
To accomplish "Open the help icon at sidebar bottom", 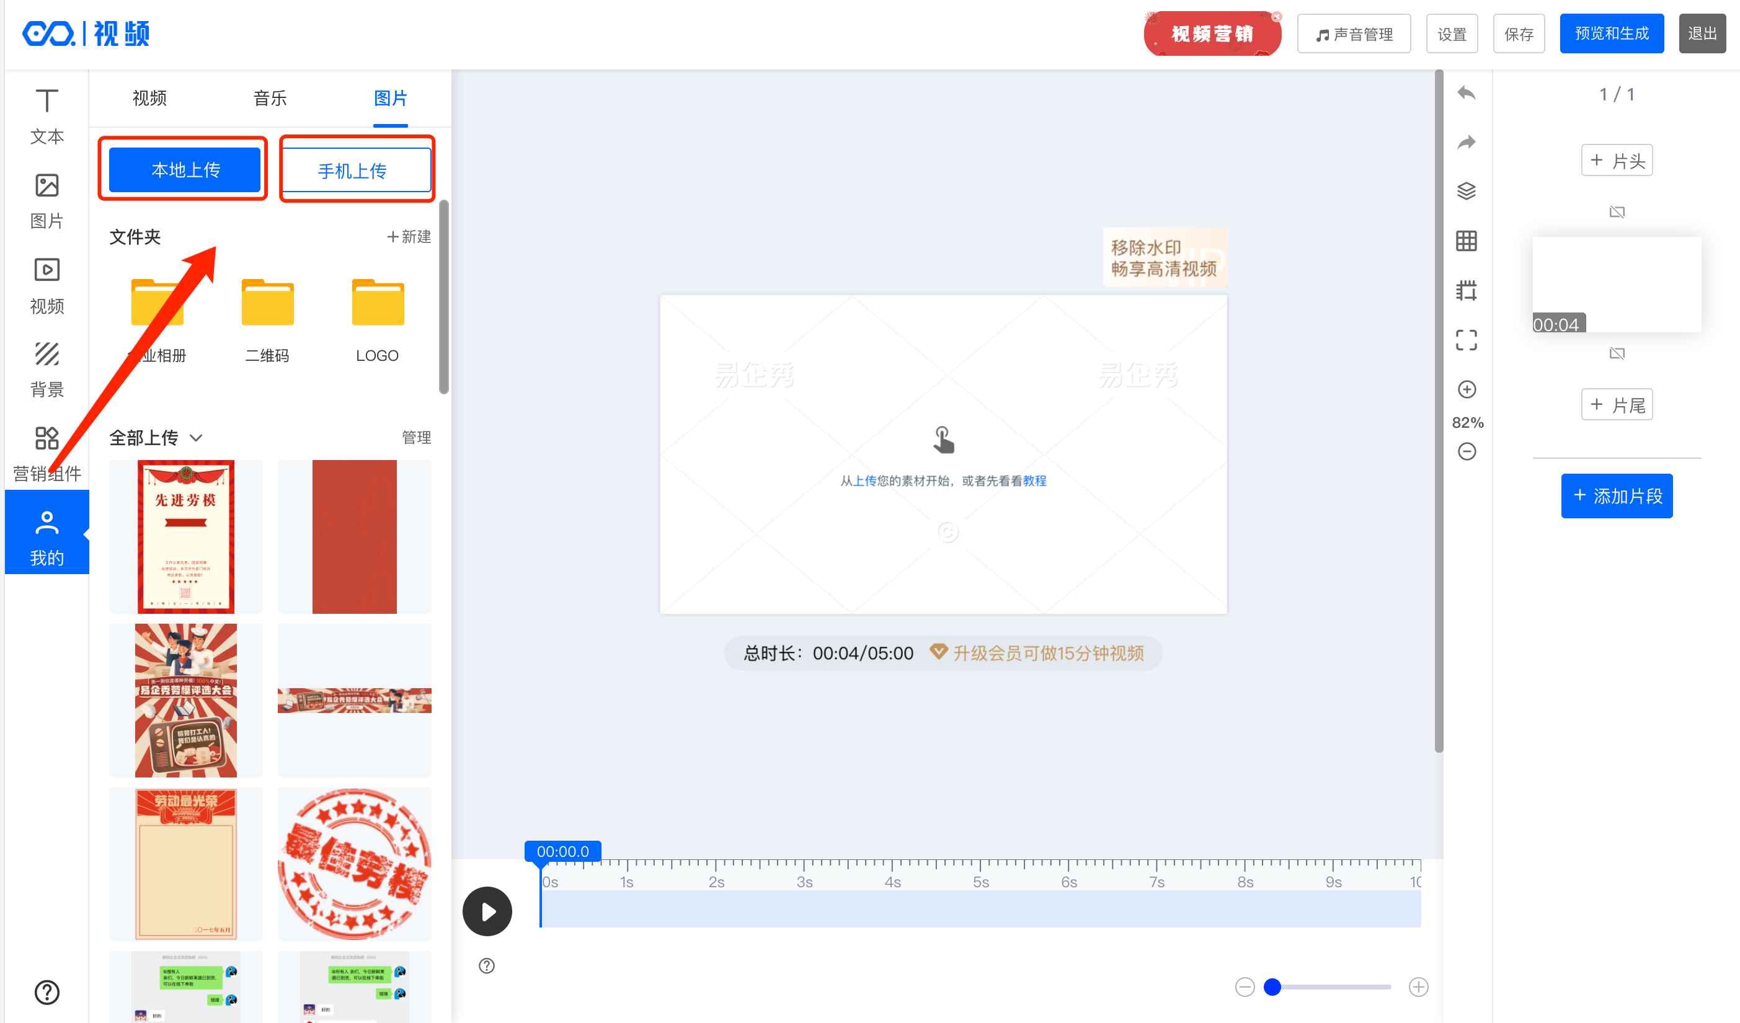I will (x=47, y=992).
